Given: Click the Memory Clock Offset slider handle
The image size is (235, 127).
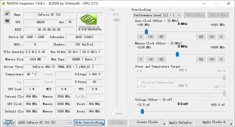Looking at the screenshot, I should [177, 54].
